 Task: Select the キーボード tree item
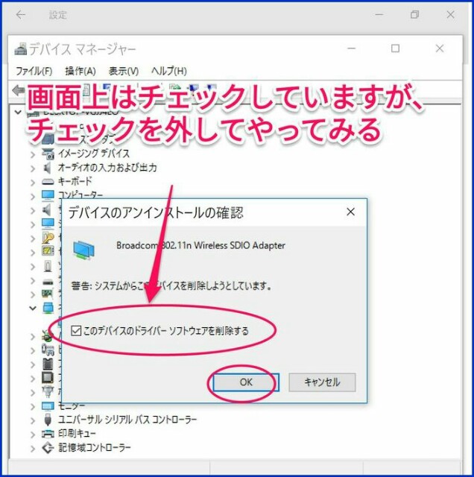click(x=75, y=182)
